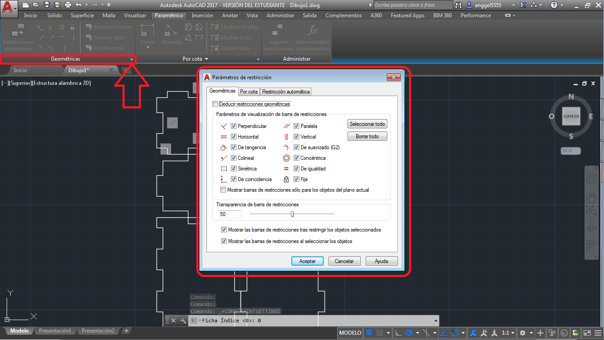Click the A360 triangle icon in title bar
Viewport: 604px width, 340px height.
534,5
